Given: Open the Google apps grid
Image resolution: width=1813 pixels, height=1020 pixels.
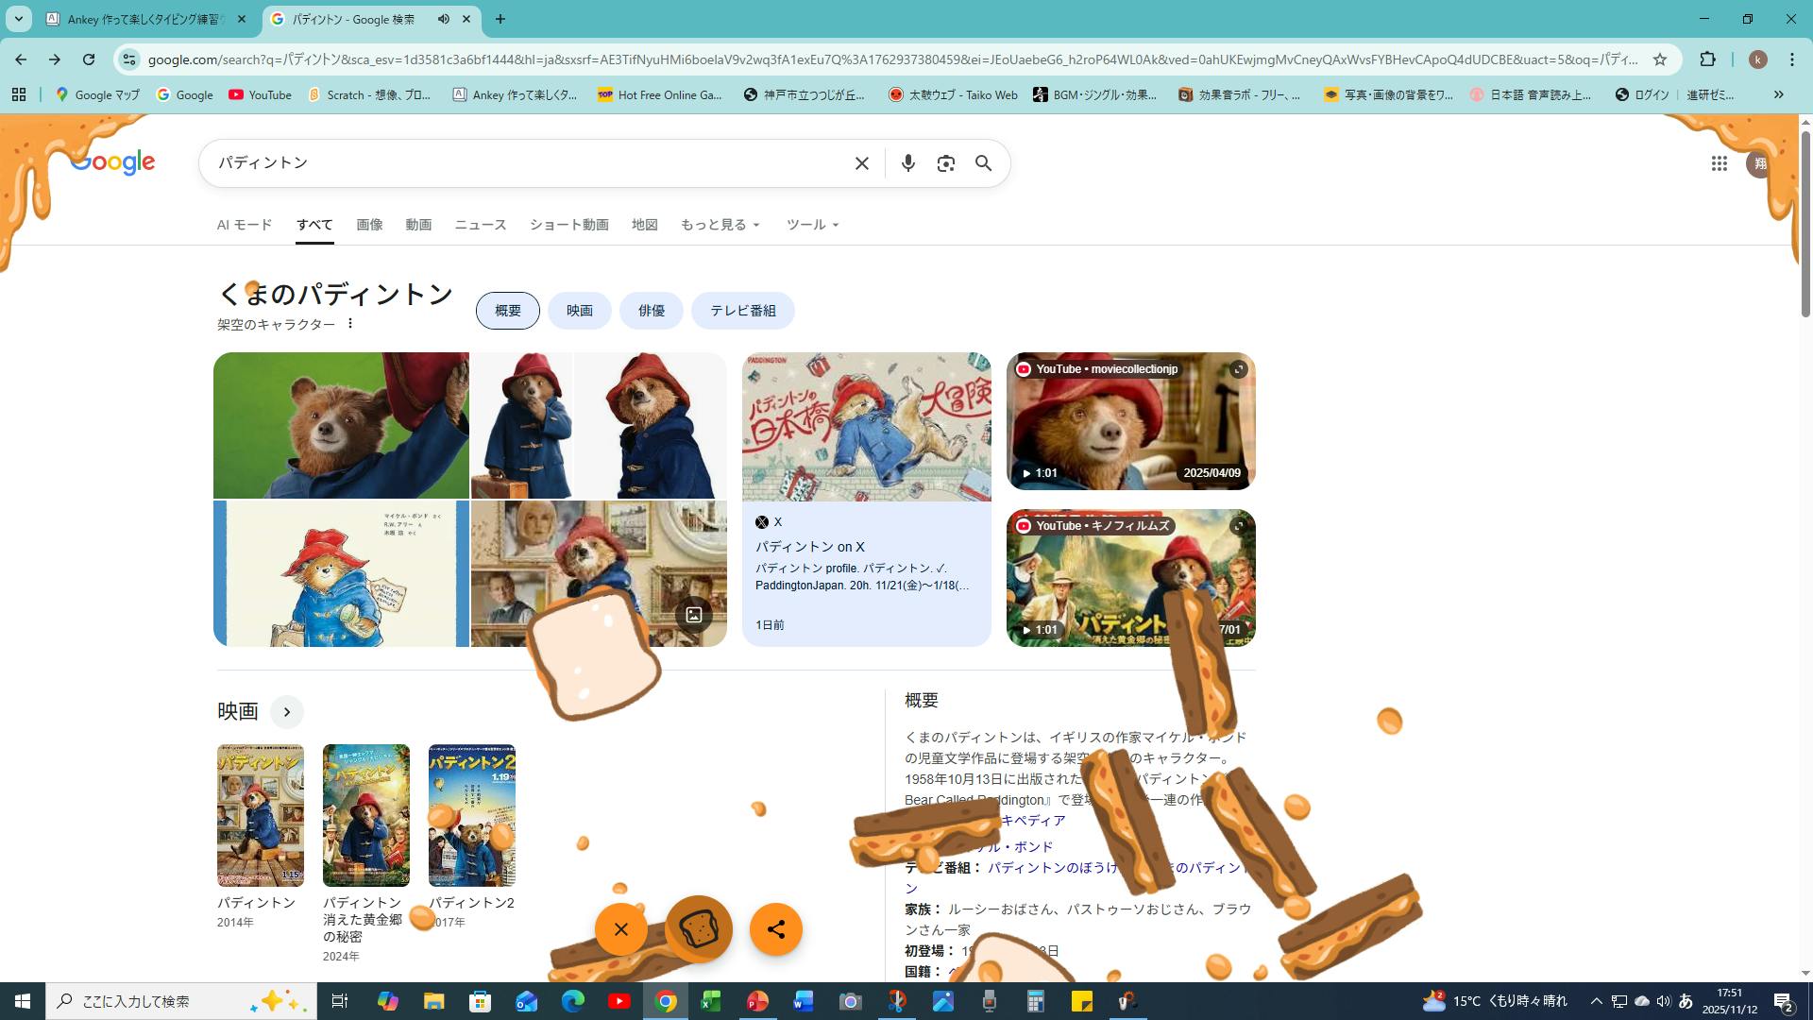Looking at the screenshot, I should tap(1719, 163).
